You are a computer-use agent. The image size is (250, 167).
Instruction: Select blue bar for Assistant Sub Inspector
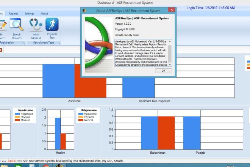click(138, 88)
